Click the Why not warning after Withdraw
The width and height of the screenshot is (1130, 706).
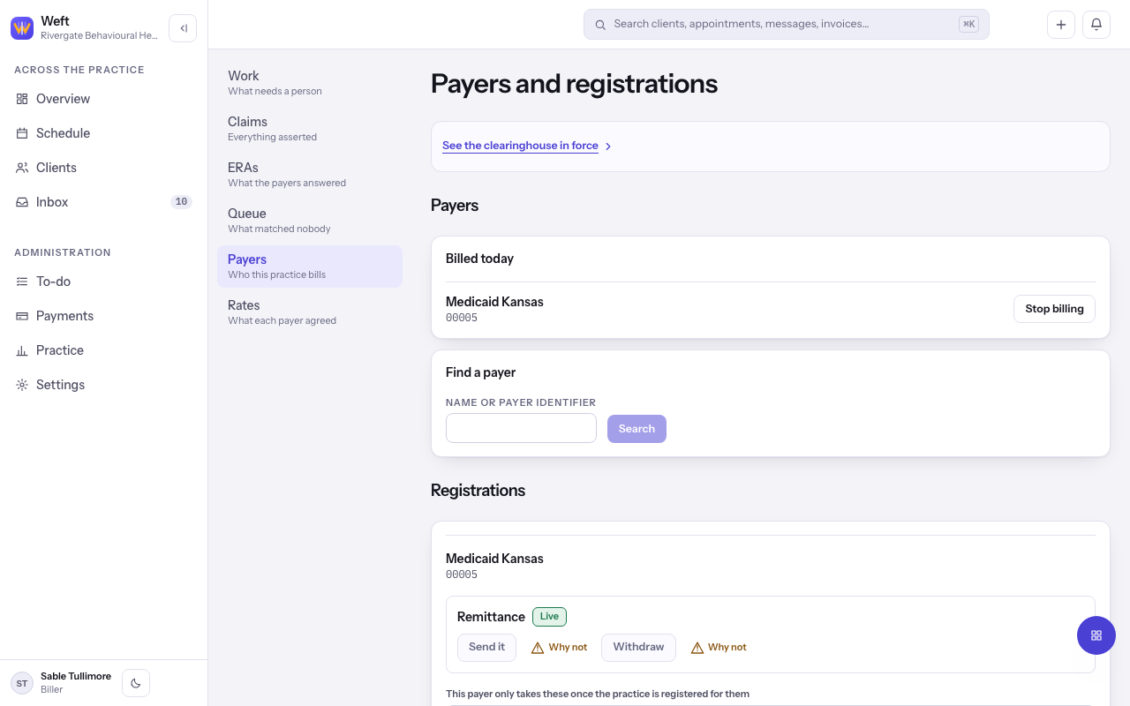click(719, 648)
